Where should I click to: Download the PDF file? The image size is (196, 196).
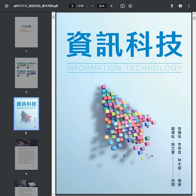(172, 6)
